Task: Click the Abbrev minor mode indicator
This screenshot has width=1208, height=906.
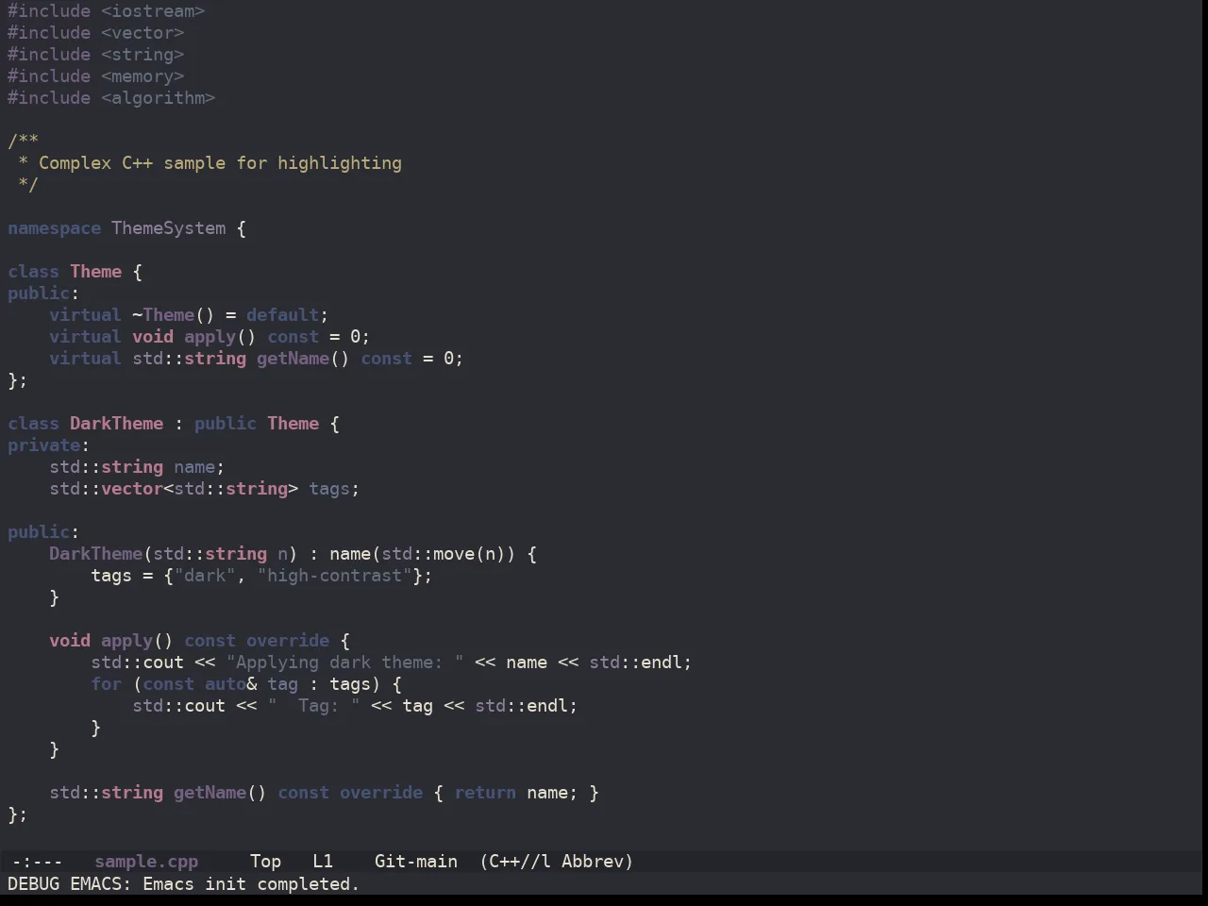Action: tap(597, 862)
